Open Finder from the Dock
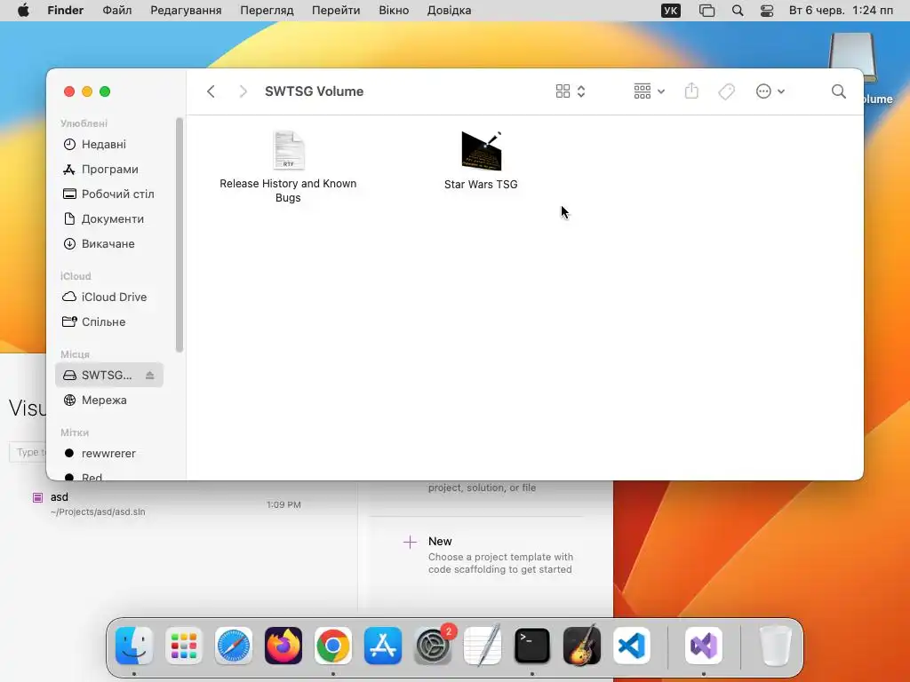Screen dimensions: 910x682 click(134, 646)
